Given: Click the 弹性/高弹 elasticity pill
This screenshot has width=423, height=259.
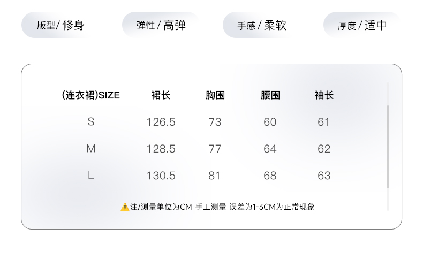Looking at the screenshot, I should coord(161,25).
